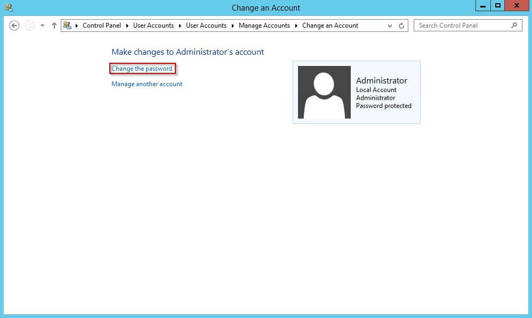Viewport: 532px width, 318px height.
Task: Click the Administrator profile picture
Action: click(324, 92)
